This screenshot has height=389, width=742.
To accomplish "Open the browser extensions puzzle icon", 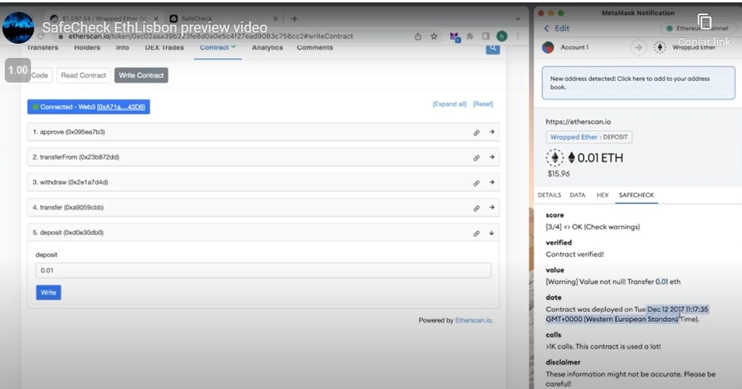I will [470, 37].
